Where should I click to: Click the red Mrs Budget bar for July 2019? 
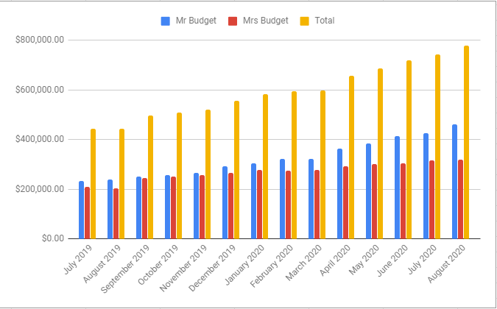[88, 213]
